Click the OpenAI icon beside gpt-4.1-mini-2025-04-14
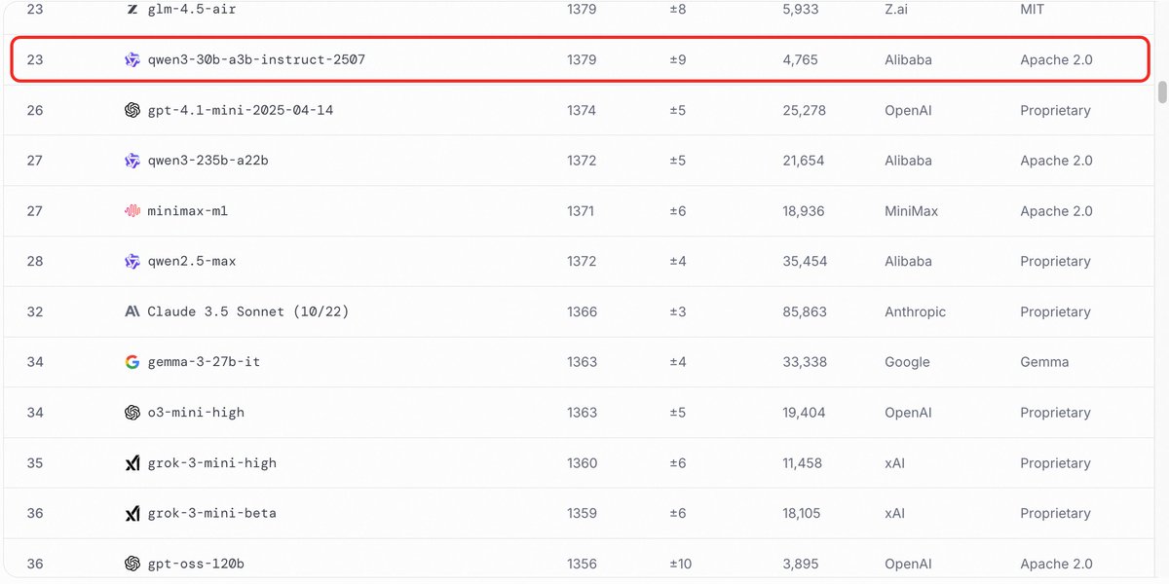1169x584 pixels. pyautogui.click(x=132, y=110)
